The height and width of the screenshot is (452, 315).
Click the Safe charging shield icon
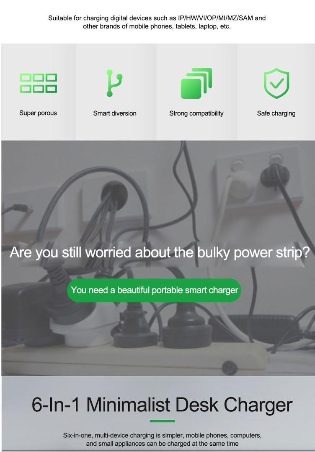click(276, 83)
